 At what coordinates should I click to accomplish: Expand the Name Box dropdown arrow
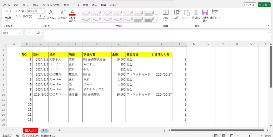pyautogui.click(x=20, y=33)
